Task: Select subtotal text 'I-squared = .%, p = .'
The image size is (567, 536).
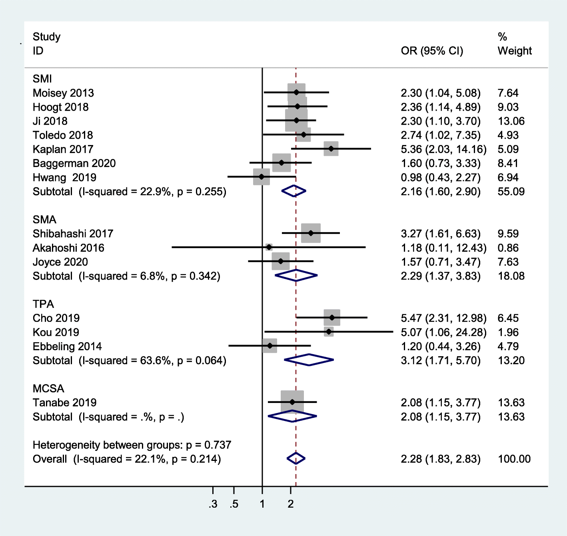Action: [131, 417]
